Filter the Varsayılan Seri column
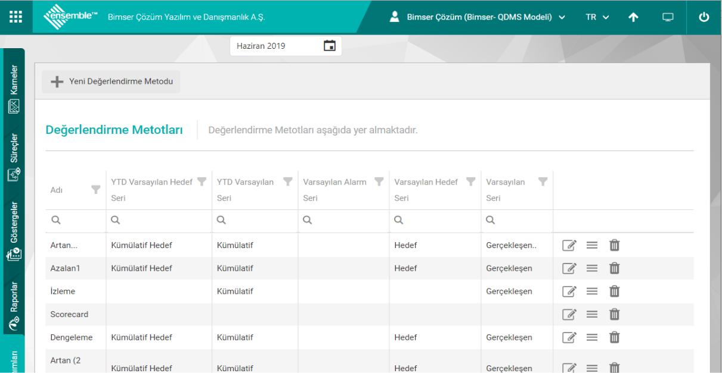722x373 pixels. [x=543, y=181]
